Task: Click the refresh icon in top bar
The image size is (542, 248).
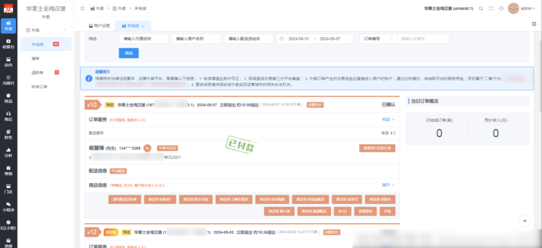Action: (x=501, y=8)
